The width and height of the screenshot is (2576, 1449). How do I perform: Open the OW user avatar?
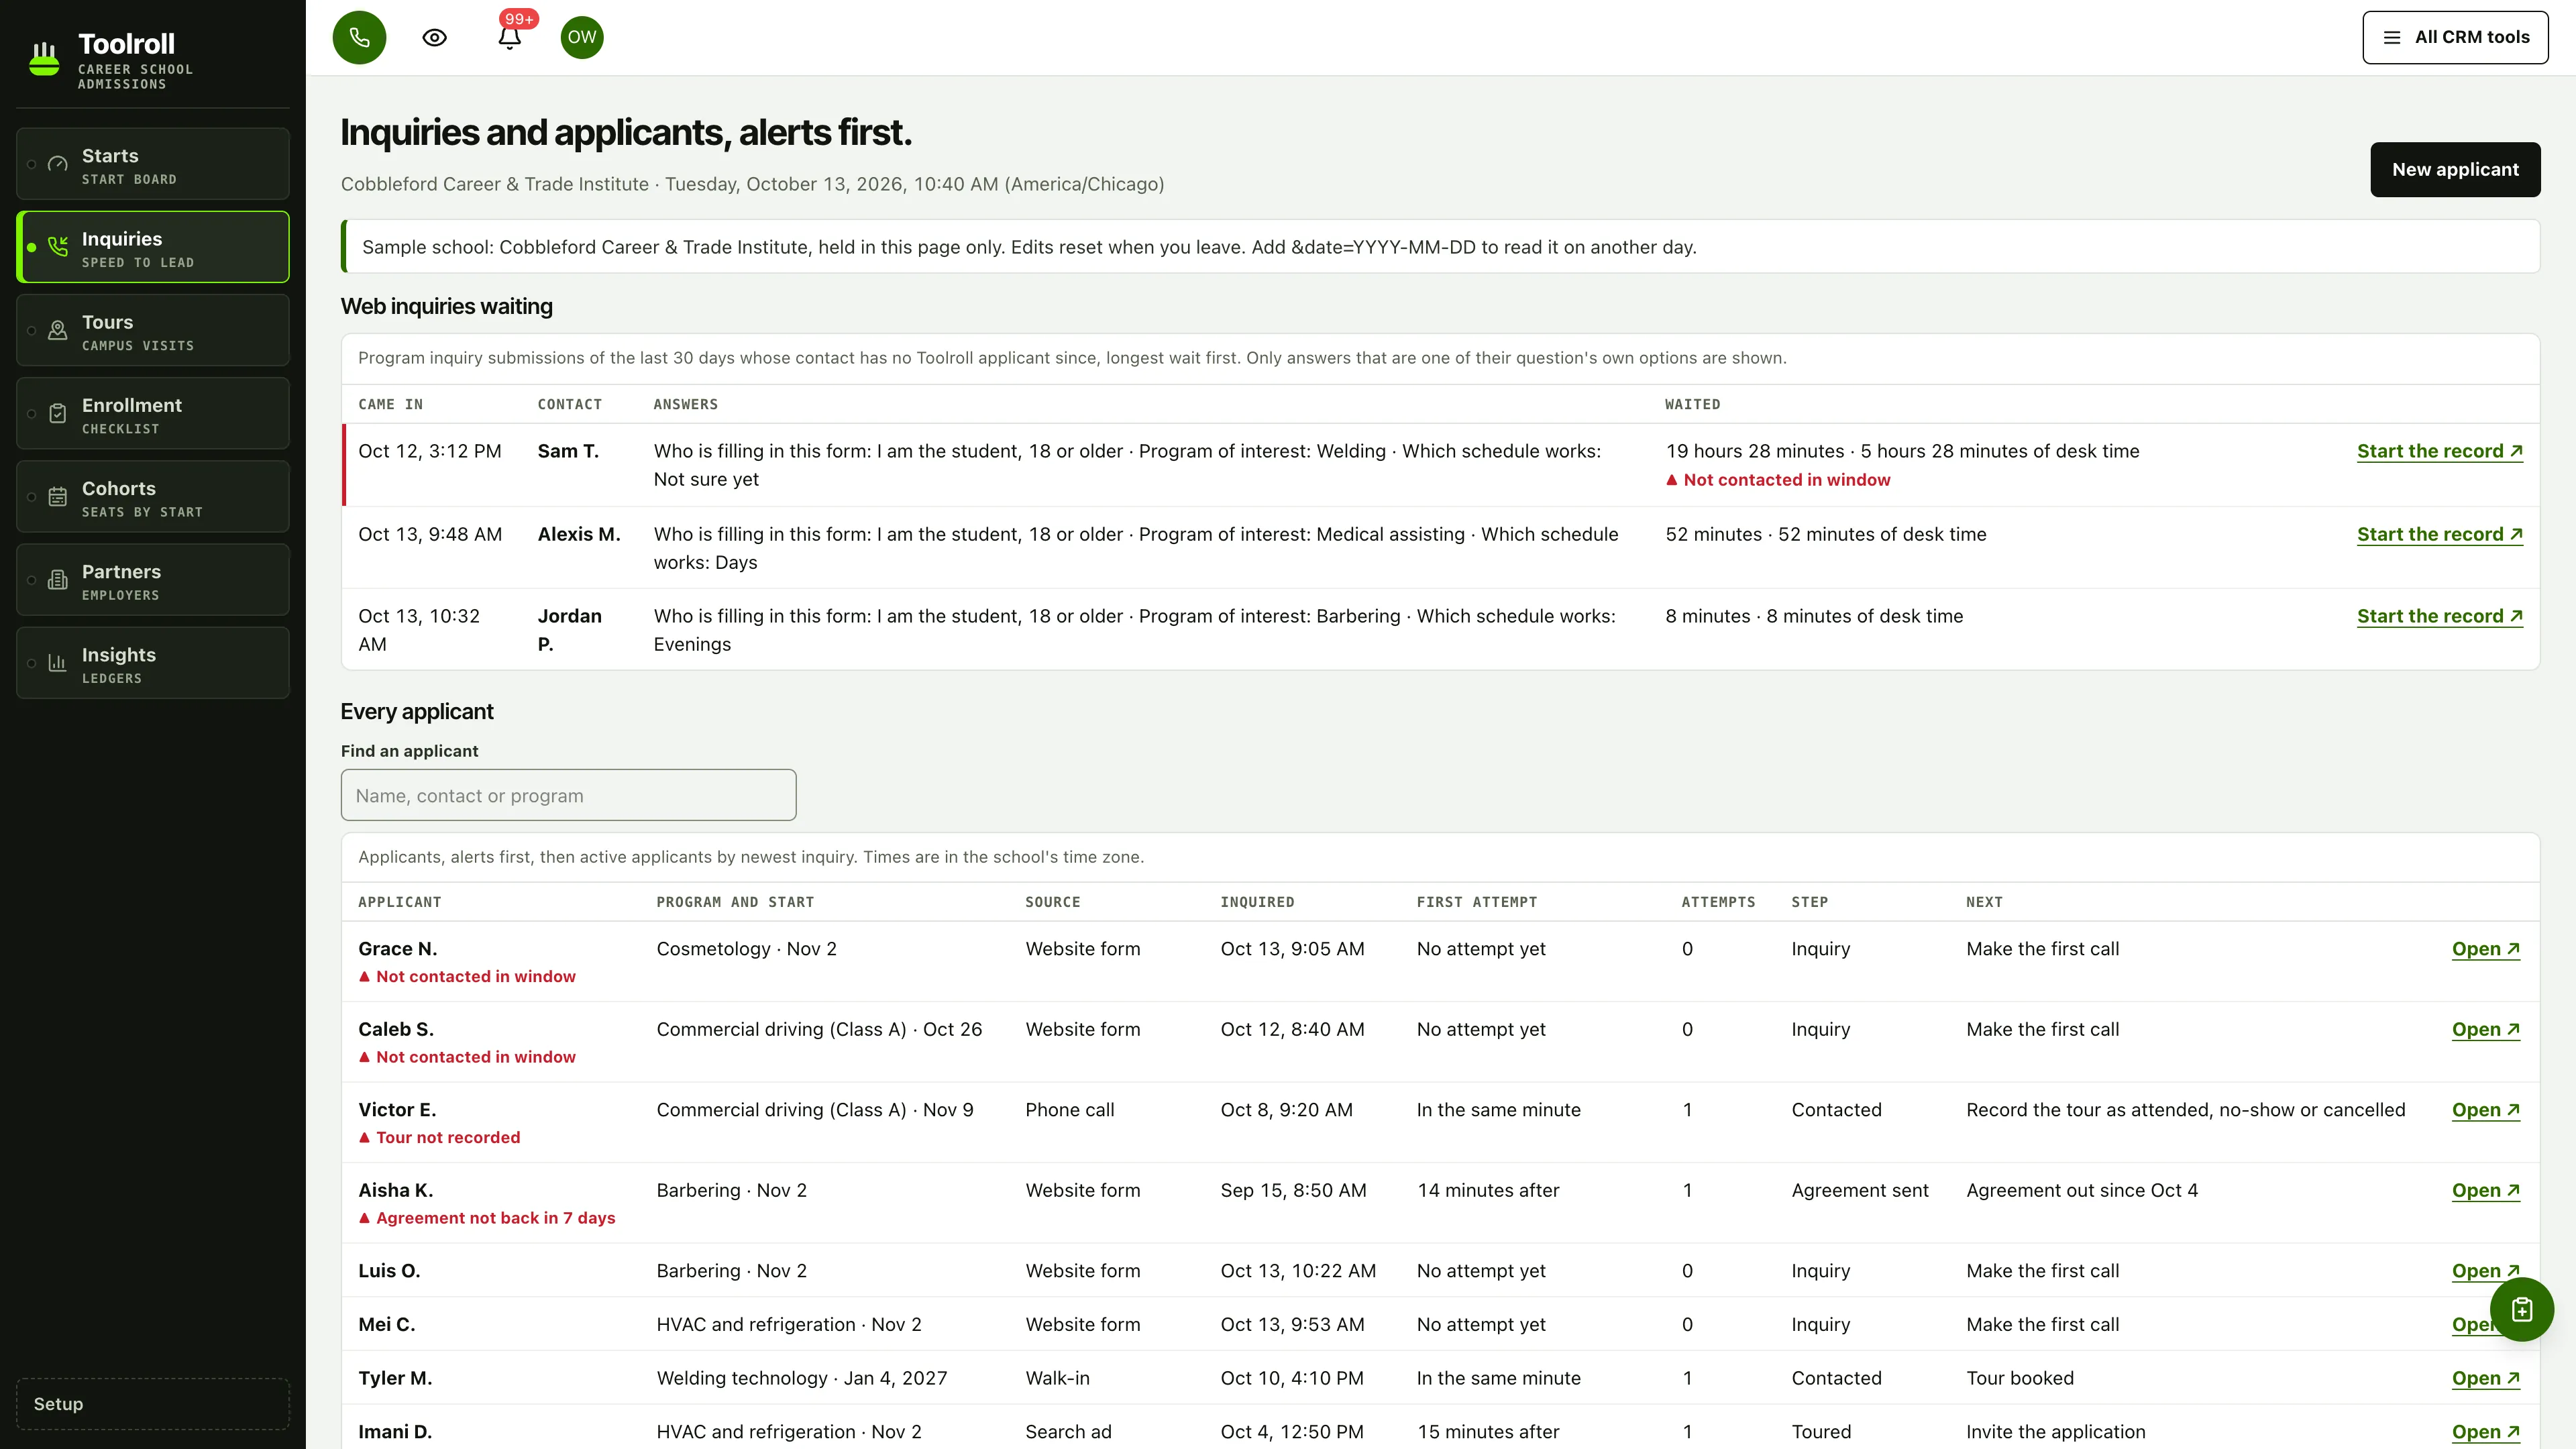click(582, 38)
